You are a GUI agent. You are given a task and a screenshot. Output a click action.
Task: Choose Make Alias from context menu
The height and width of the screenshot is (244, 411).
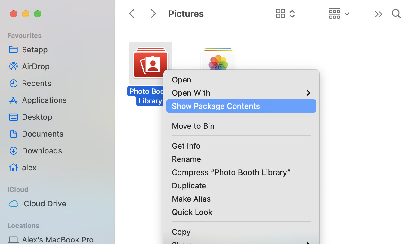point(241,199)
